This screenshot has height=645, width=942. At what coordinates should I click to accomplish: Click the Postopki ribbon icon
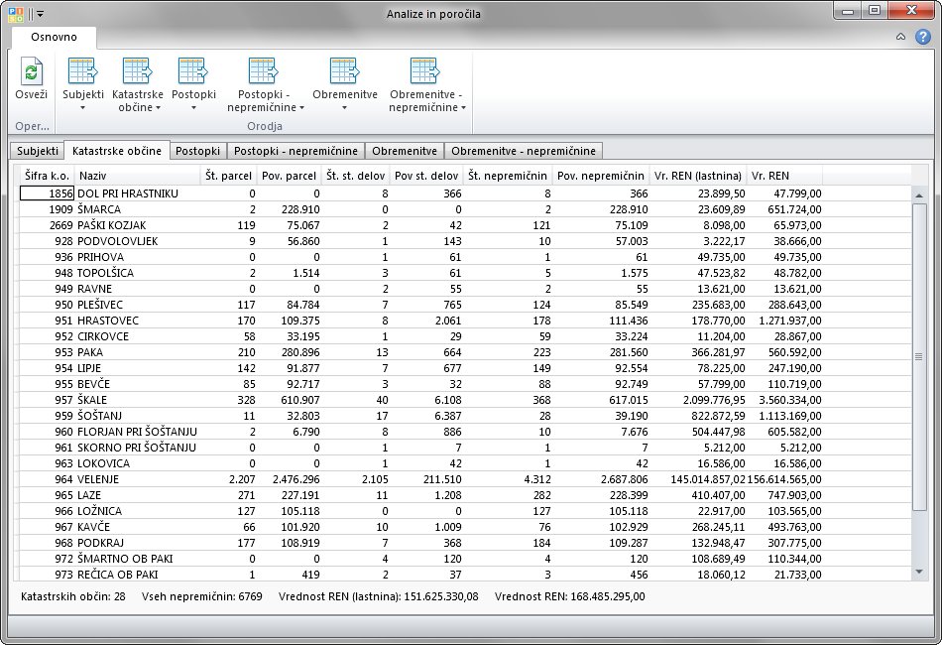(x=192, y=70)
